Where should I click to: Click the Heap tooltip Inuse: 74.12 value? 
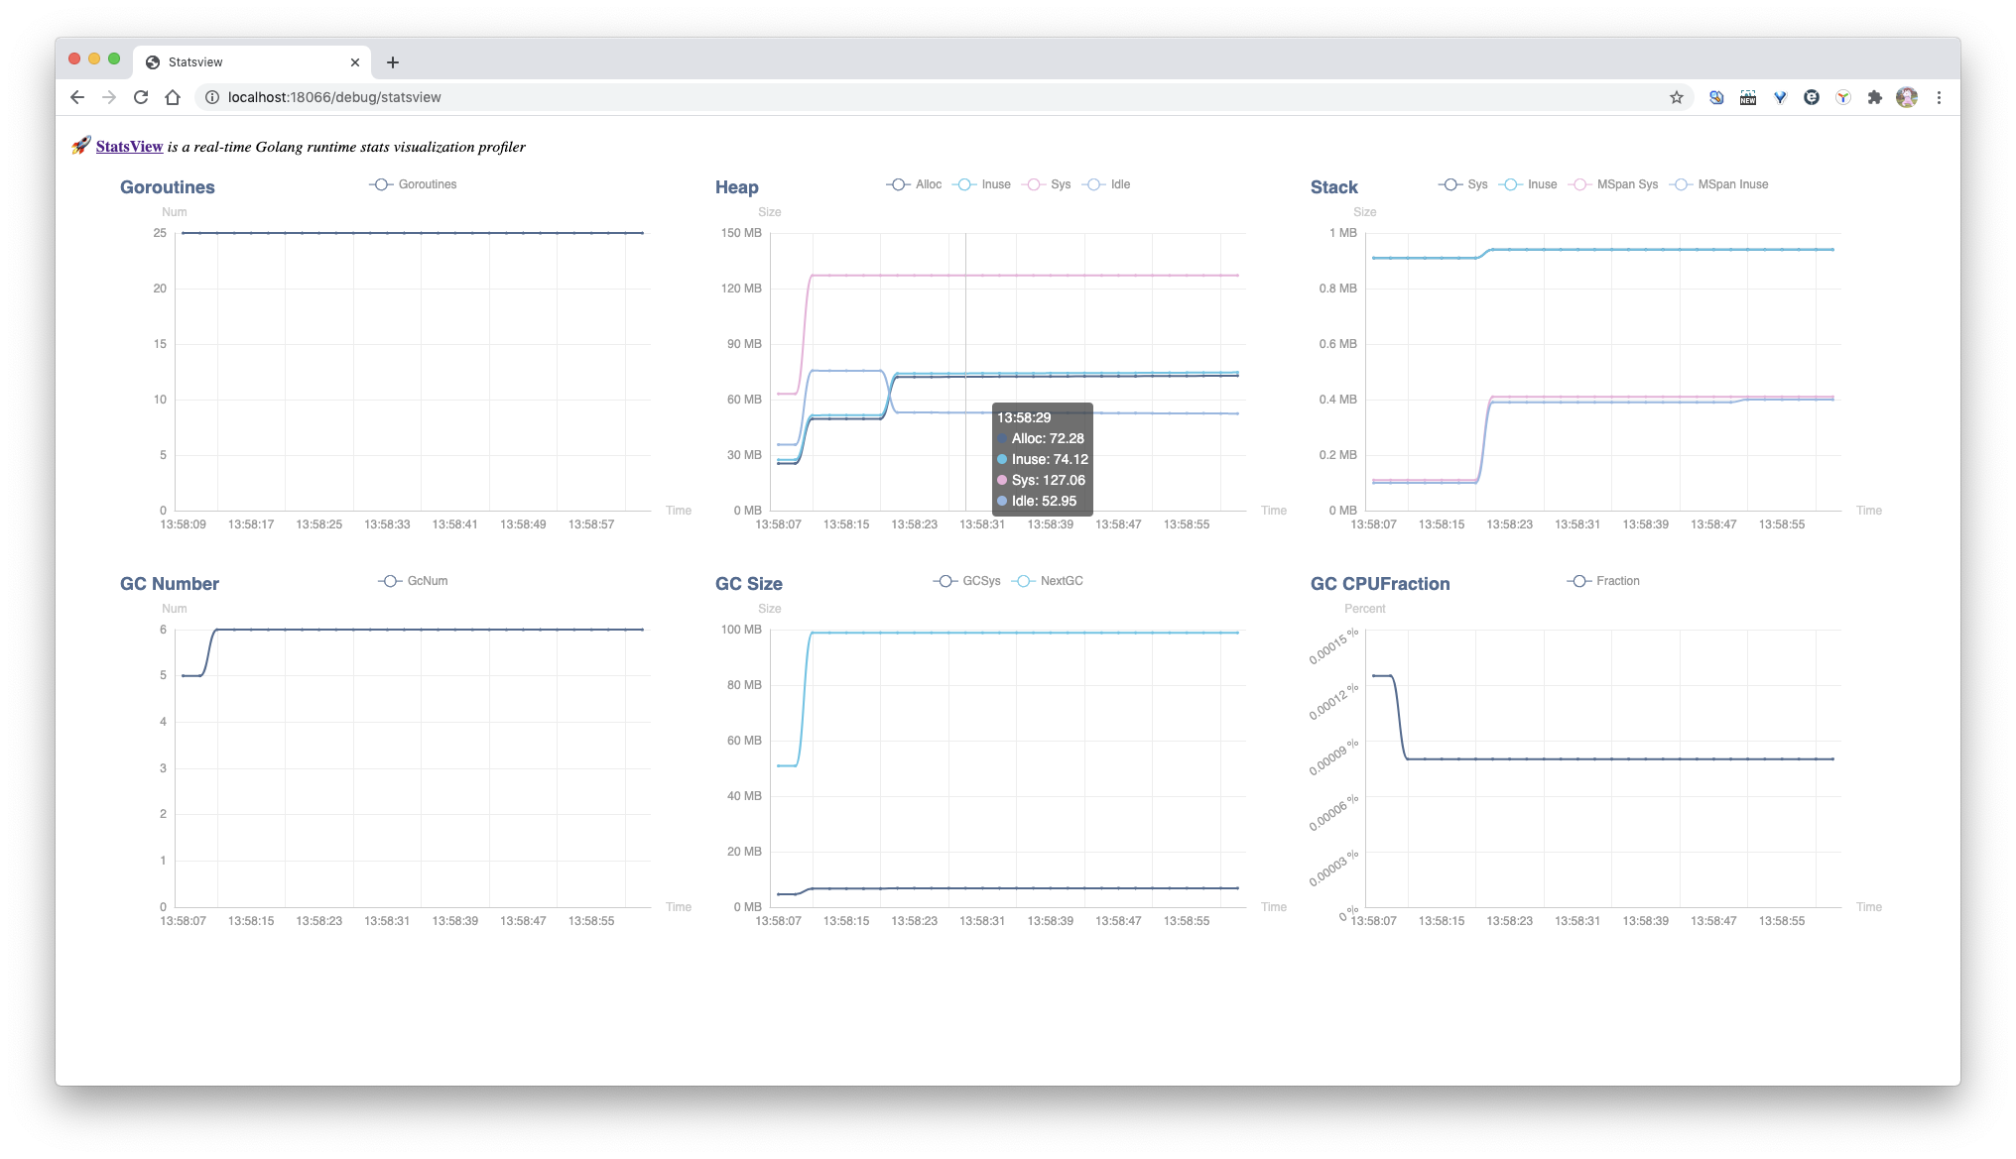point(1043,459)
